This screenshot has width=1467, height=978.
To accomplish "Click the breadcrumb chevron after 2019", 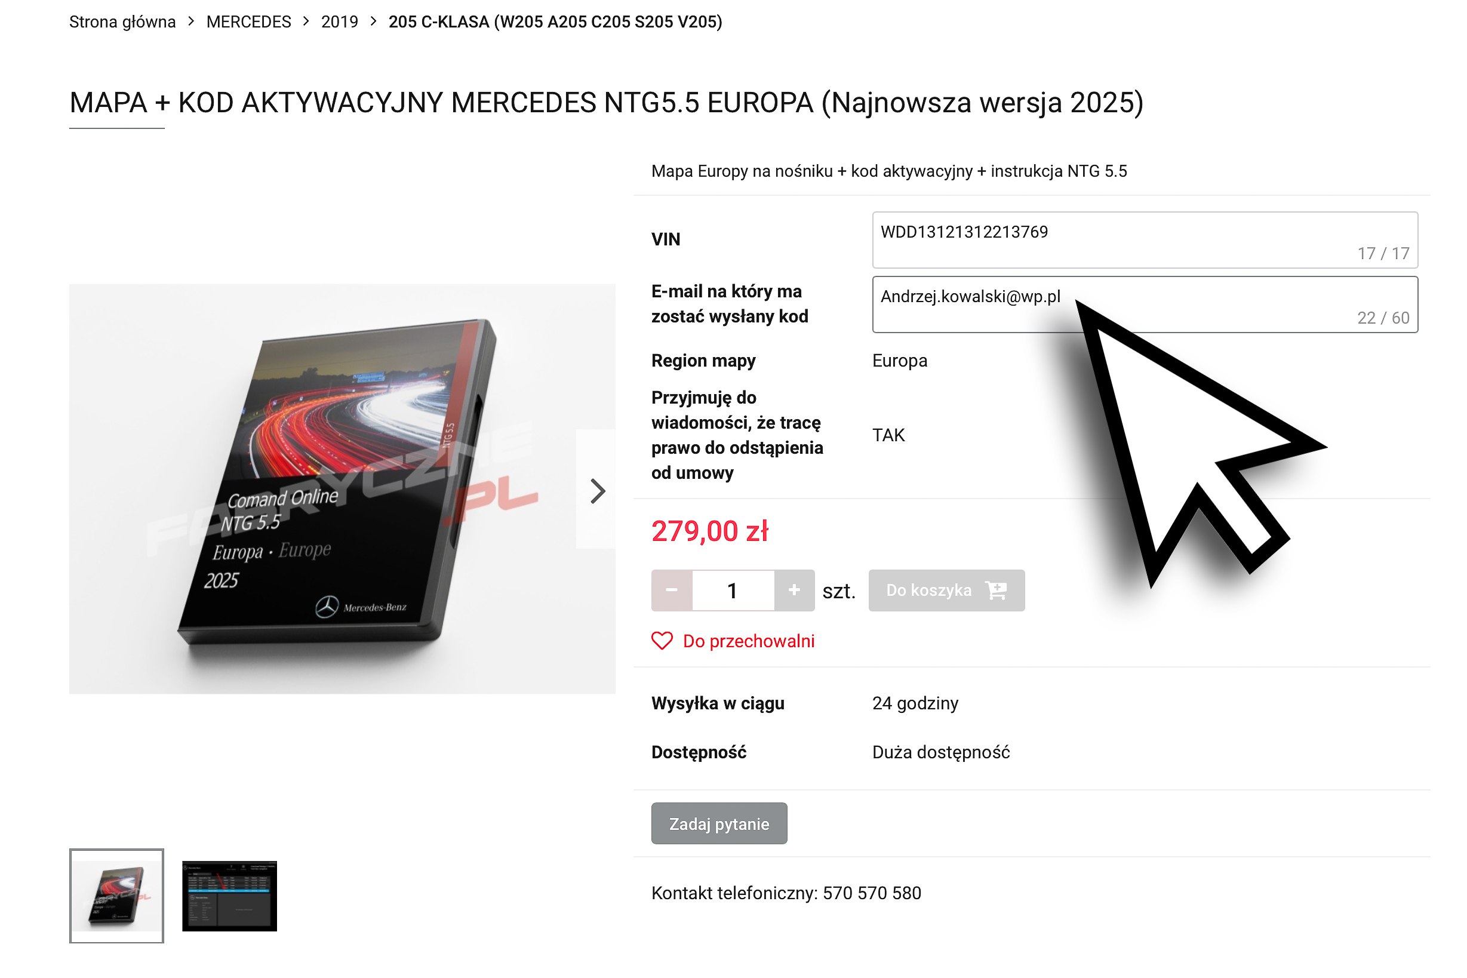I will (x=373, y=21).
